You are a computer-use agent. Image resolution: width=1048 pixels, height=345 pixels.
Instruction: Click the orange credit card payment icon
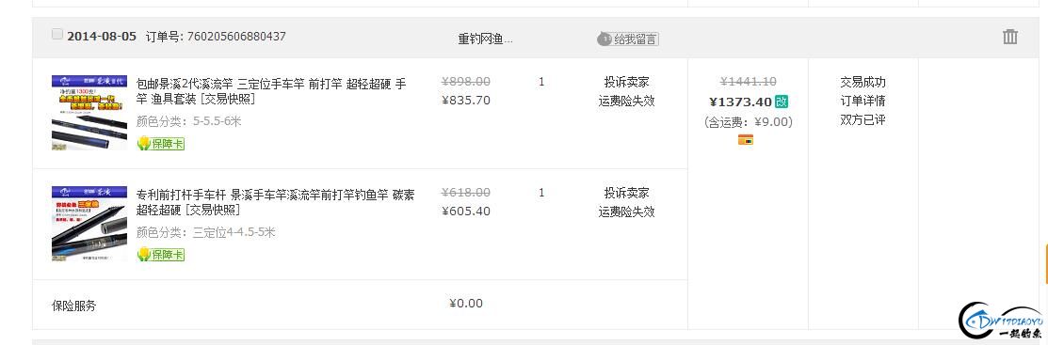point(745,139)
